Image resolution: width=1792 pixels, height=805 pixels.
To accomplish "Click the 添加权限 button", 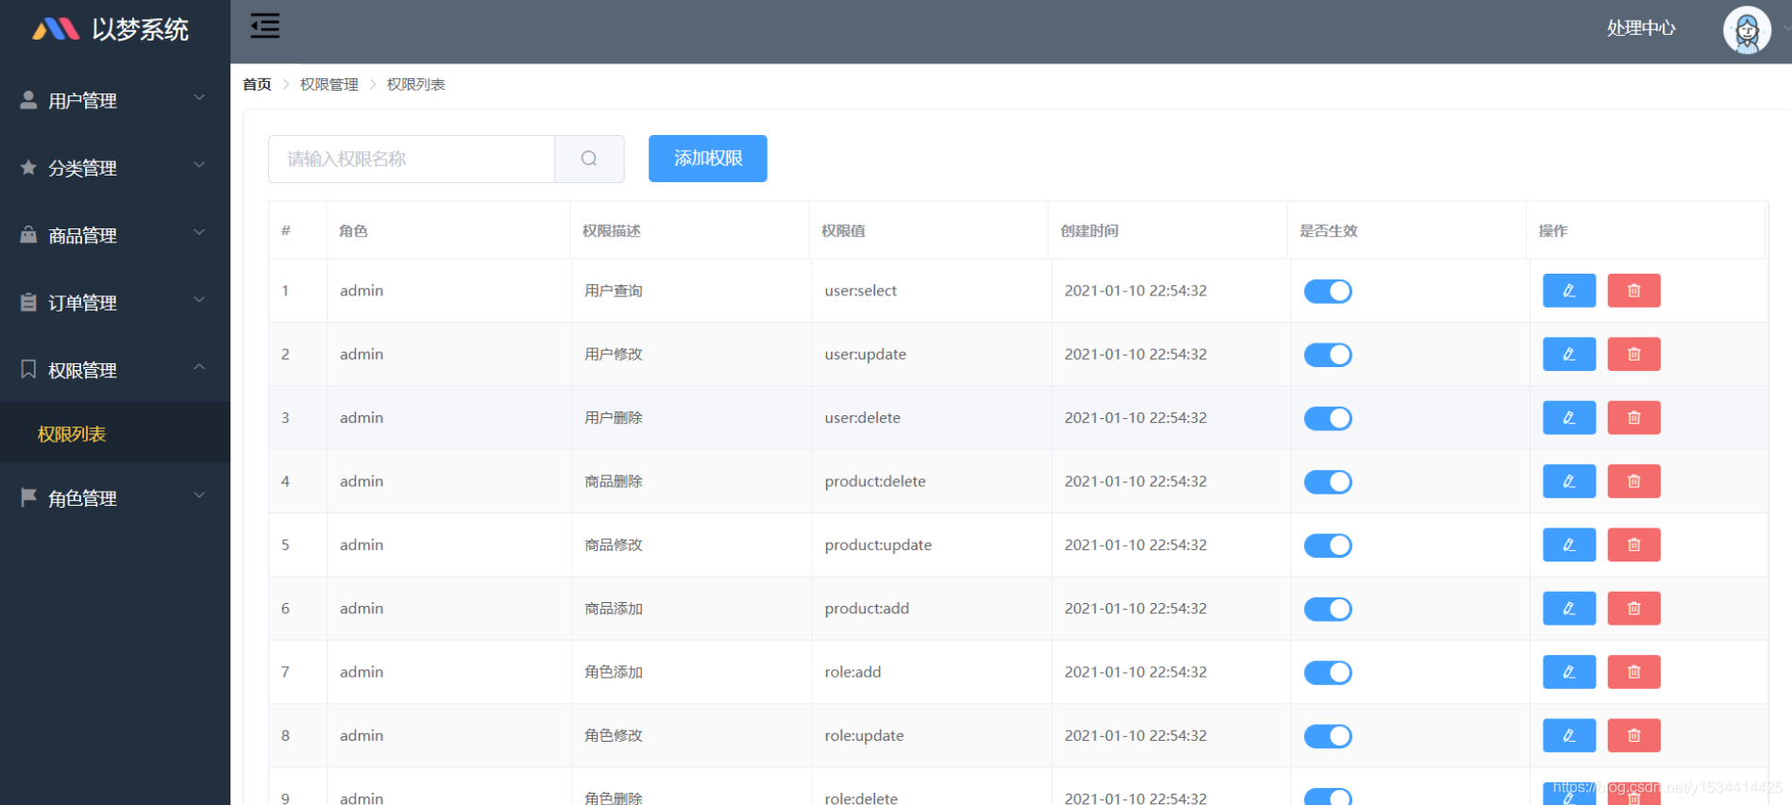I will pyautogui.click(x=707, y=159).
